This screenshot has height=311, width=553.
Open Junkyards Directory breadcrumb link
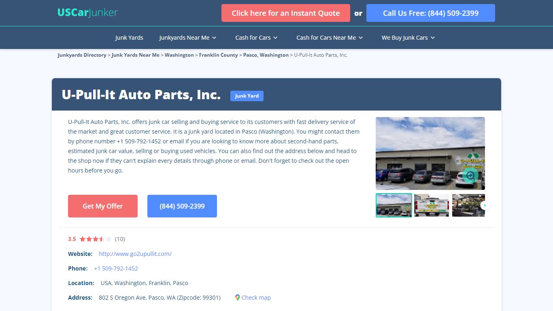pos(82,55)
